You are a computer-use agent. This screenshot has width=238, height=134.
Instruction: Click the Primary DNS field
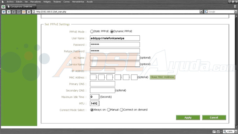(x=103, y=84)
